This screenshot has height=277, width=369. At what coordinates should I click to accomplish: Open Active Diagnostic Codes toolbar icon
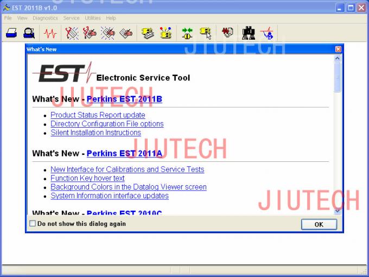tap(72, 33)
